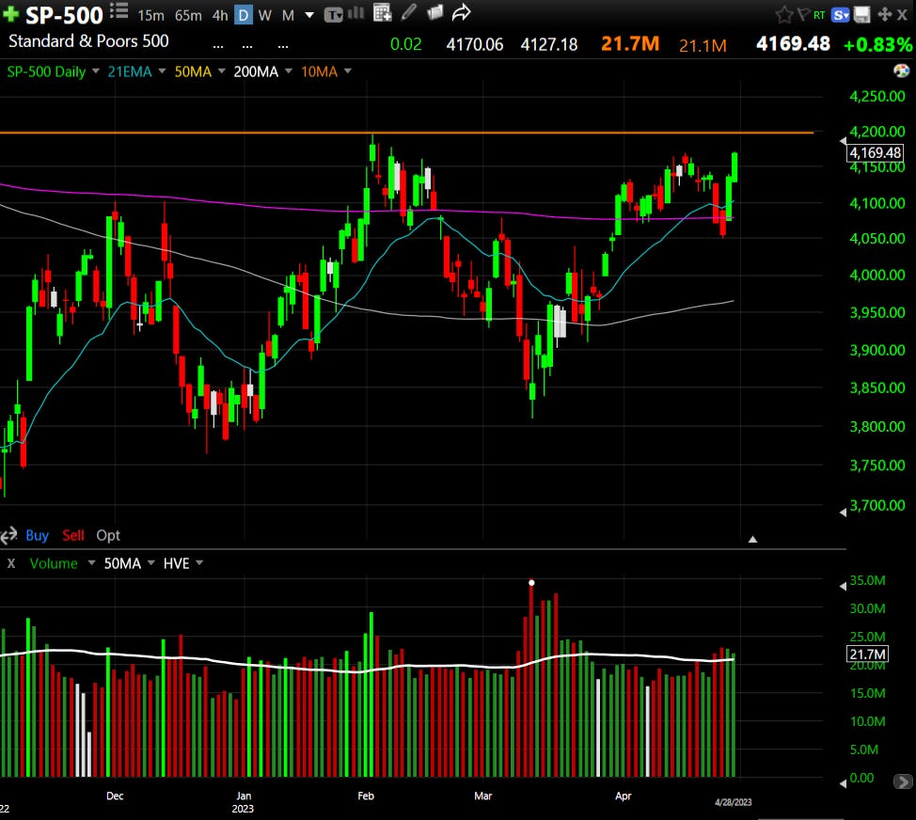Click the gray arrow button at bottom right
916x820 pixels.
point(903,781)
